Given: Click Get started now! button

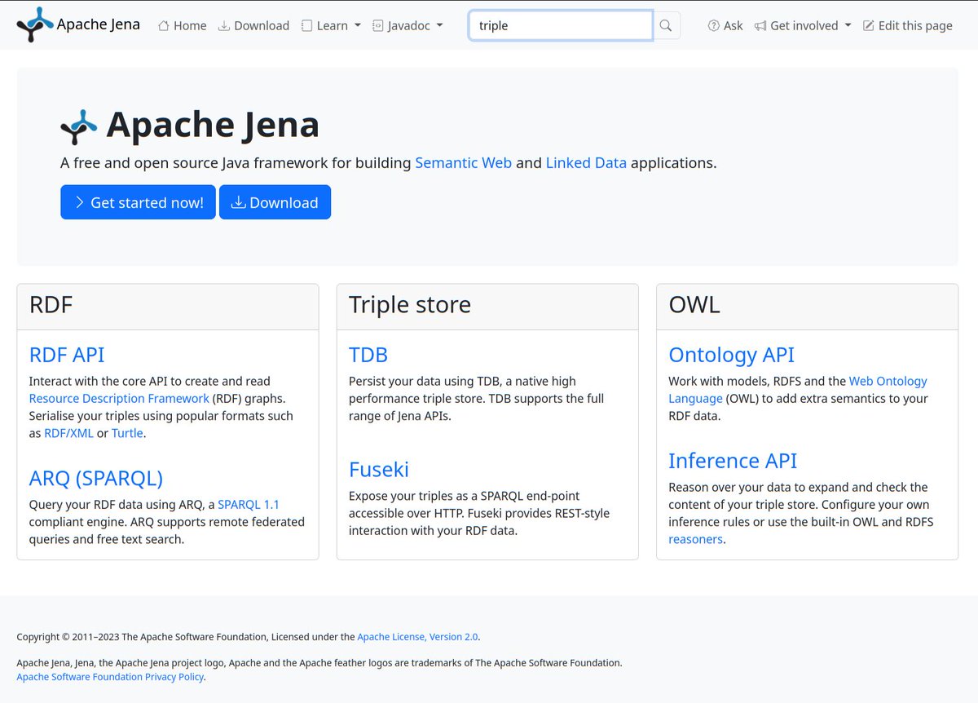Looking at the screenshot, I should pos(138,202).
